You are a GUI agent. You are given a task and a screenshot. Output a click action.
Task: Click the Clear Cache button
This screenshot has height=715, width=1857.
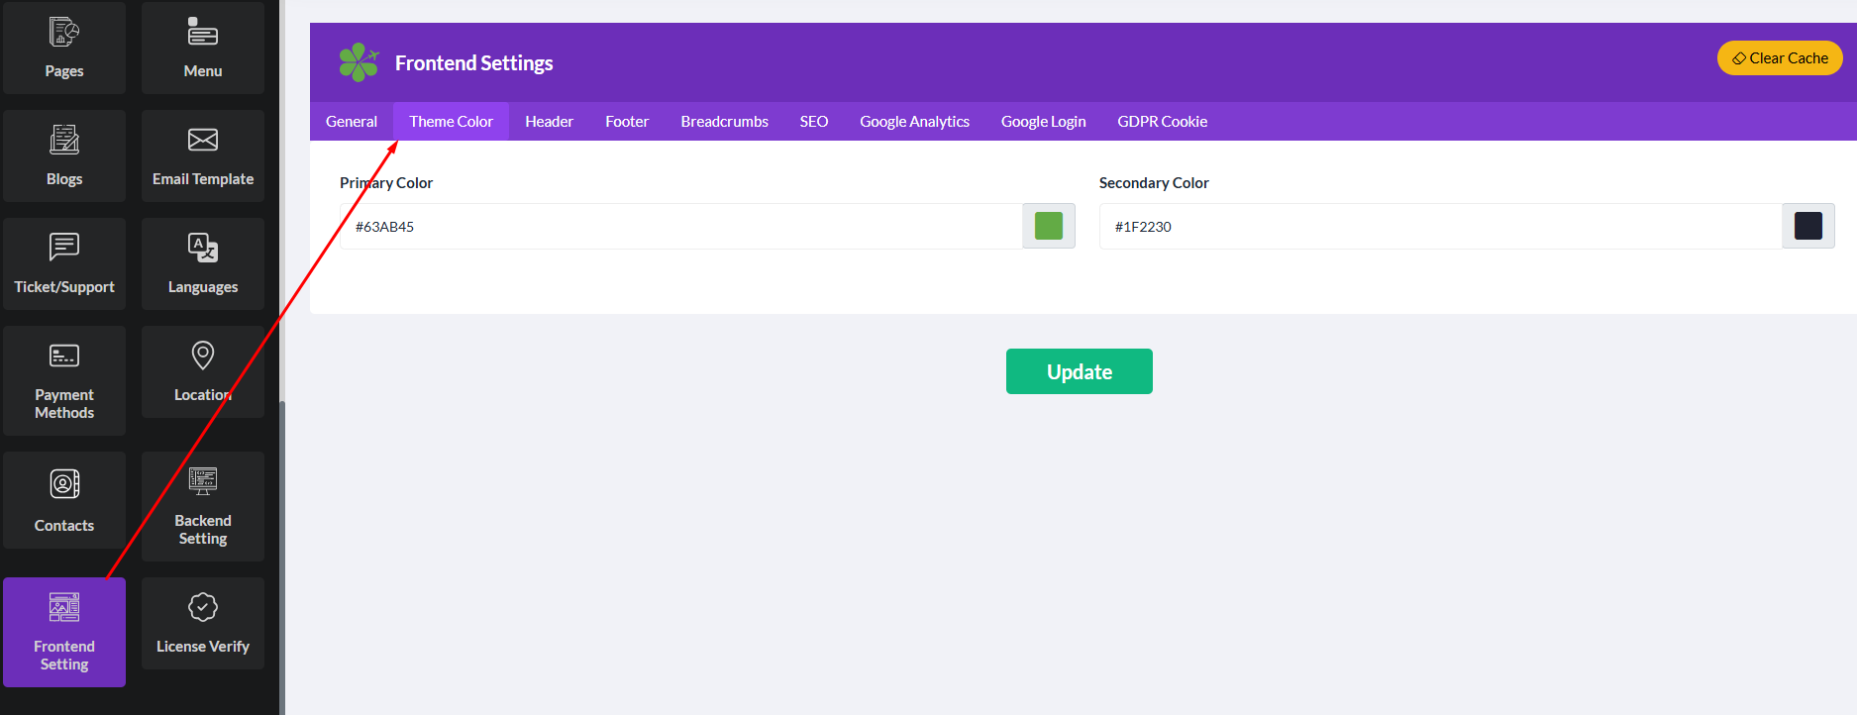pos(1779,58)
